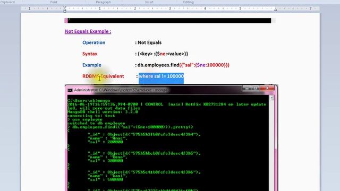Maximize the mongo command prompt window
The image size is (340, 191).
(255, 89)
